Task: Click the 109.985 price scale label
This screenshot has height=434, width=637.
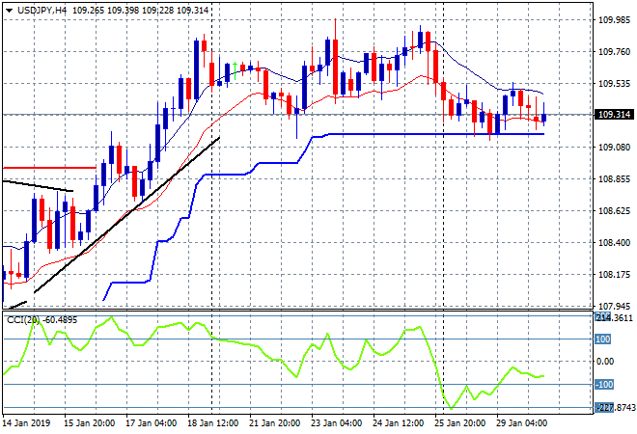Action: click(x=615, y=19)
